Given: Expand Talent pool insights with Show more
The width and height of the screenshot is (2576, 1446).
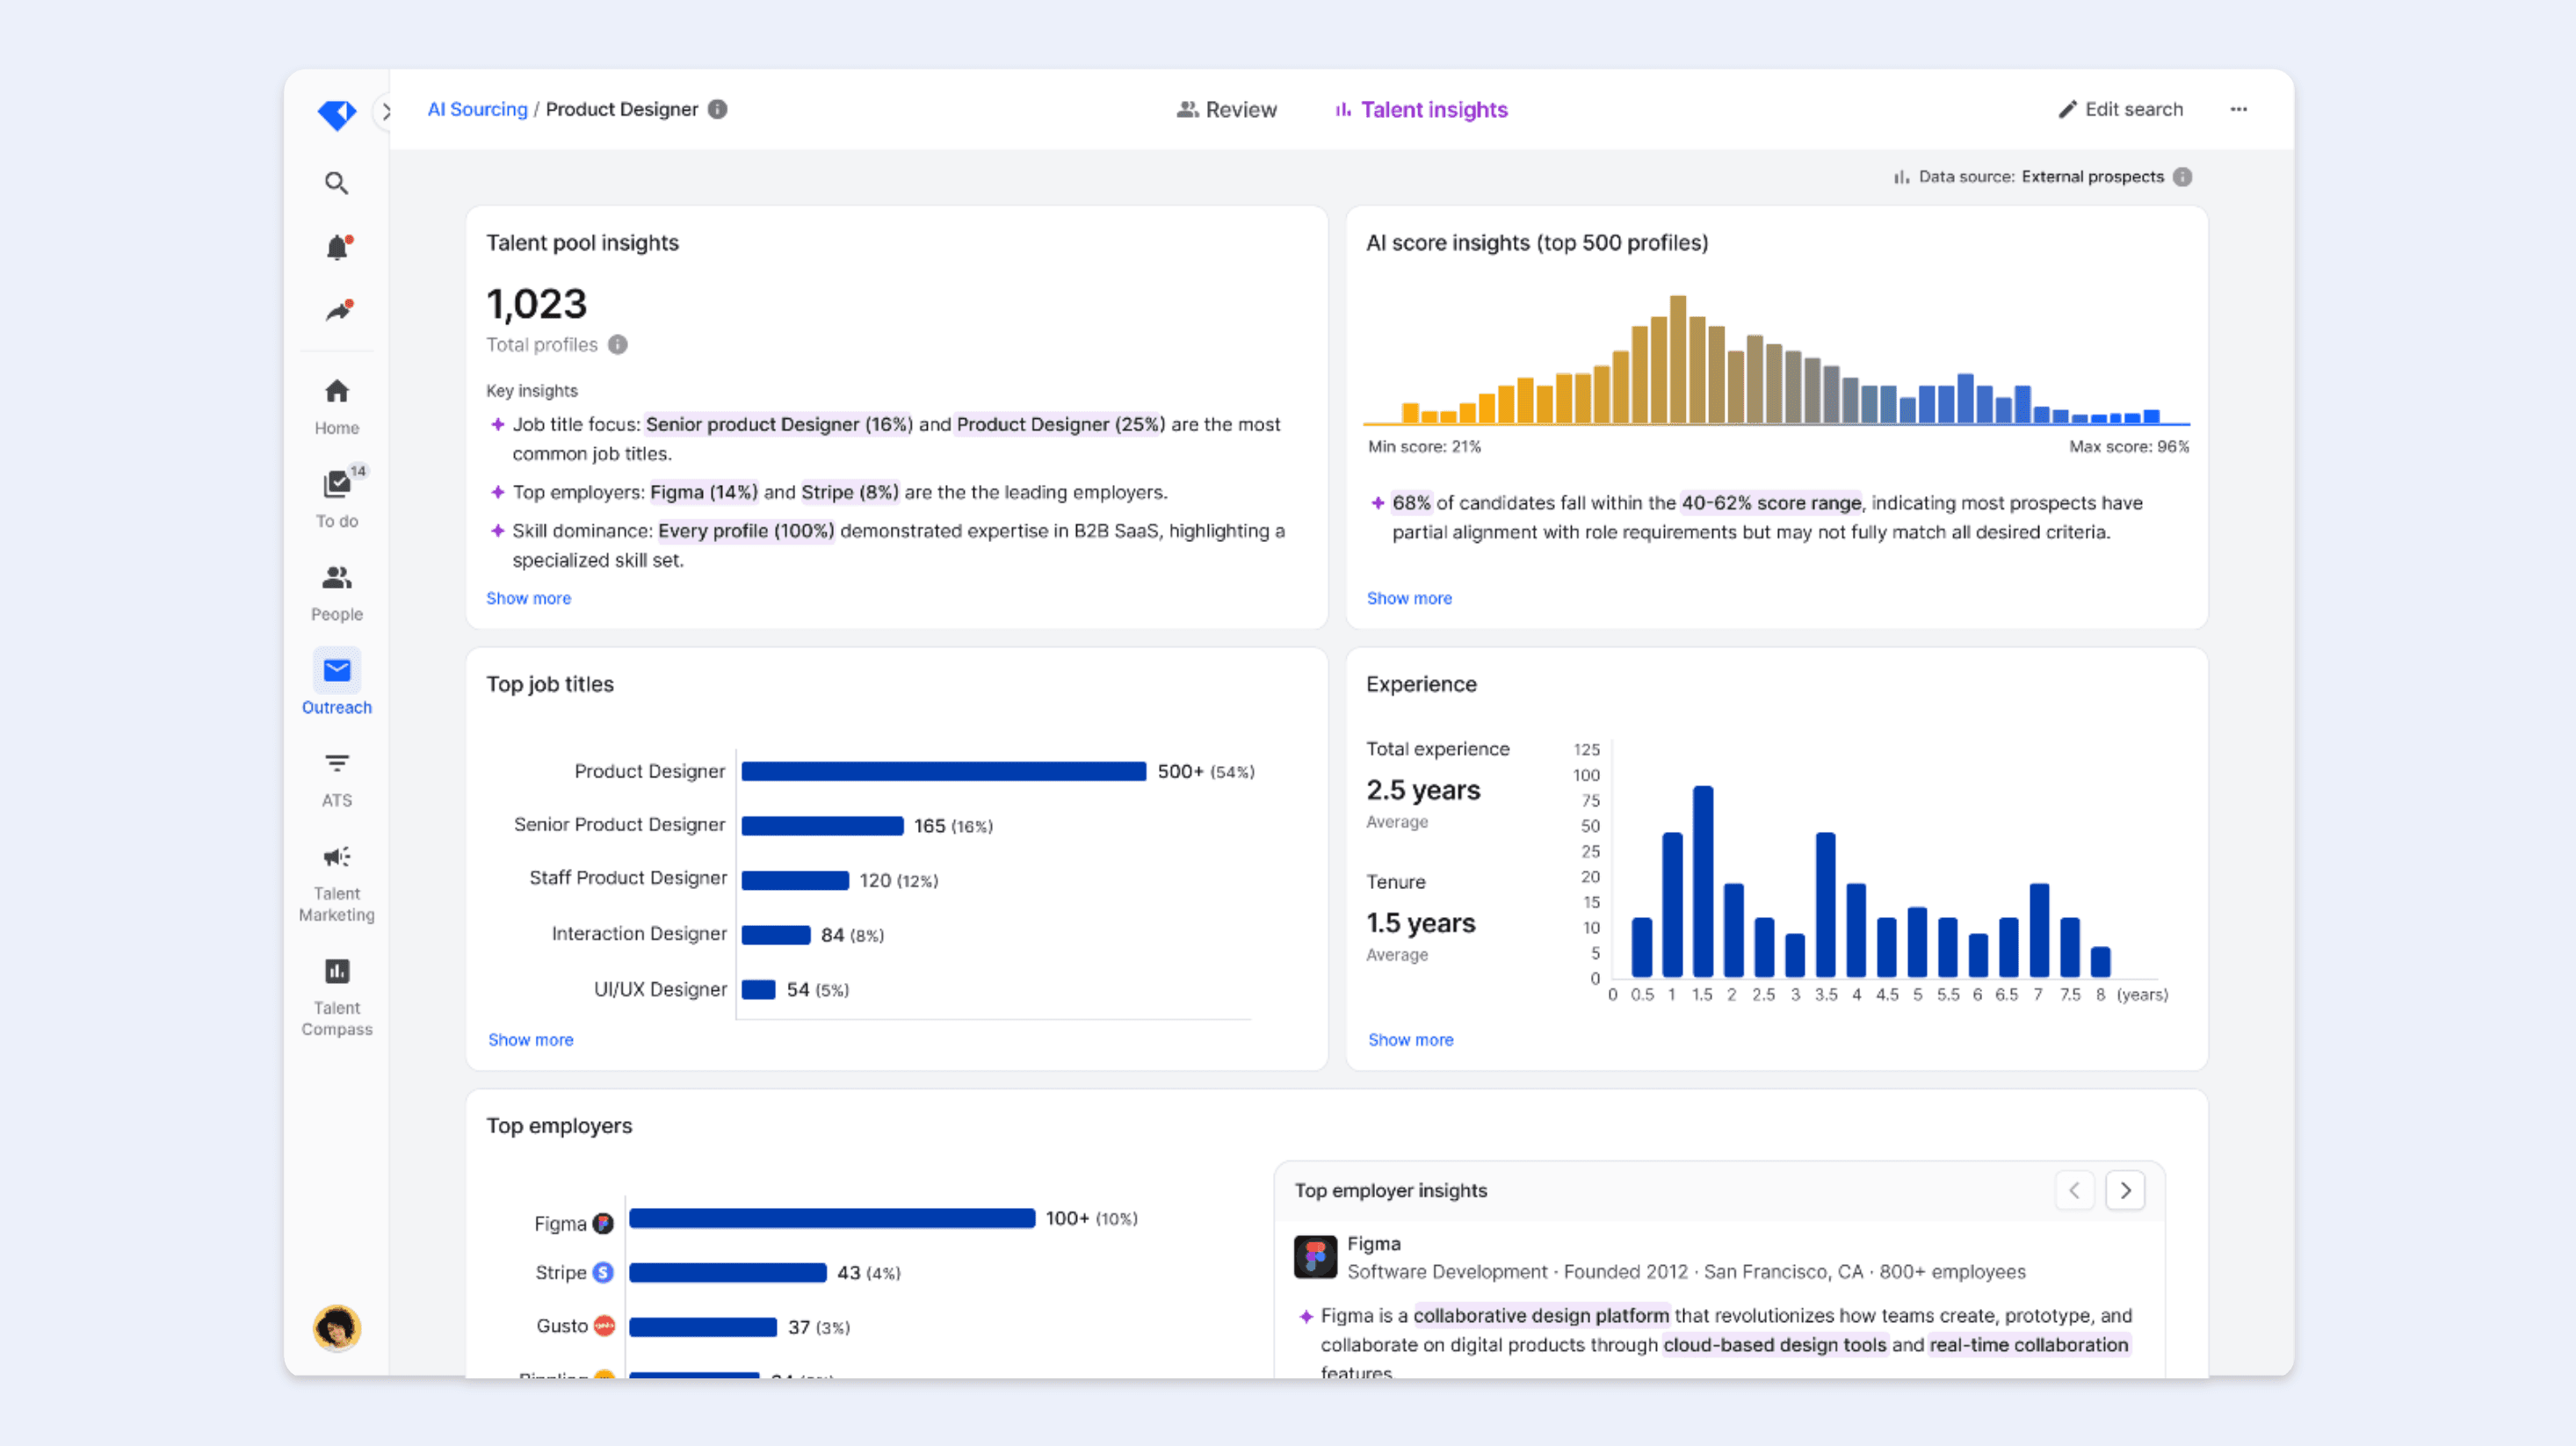Looking at the screenshot, I should click(529, 598).
